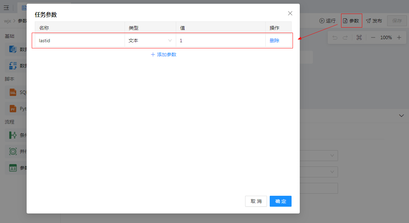409x223 pixels.
Task: Zoom in with the plus icon
Action: tap(399, 37)
